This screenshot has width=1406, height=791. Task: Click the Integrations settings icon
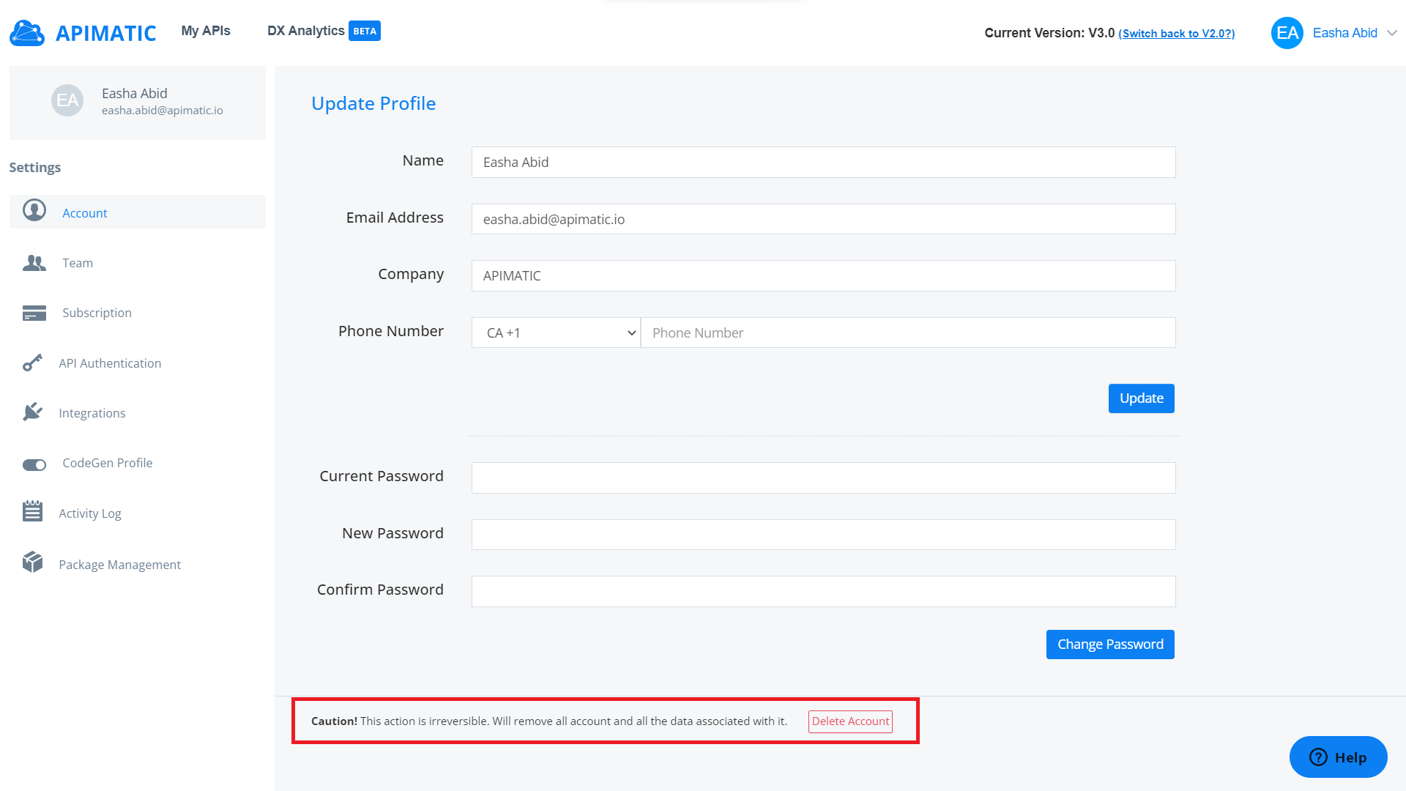tap(34, 412)
